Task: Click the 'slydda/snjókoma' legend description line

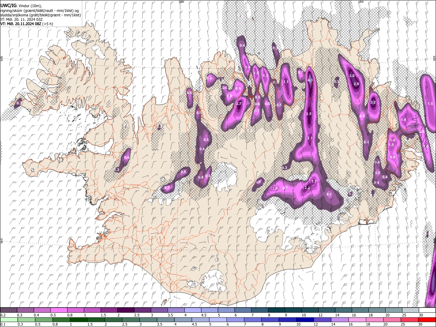Action: coord(41,15)
